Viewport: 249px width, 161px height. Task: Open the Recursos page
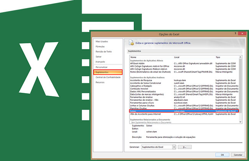pos(100,82)
